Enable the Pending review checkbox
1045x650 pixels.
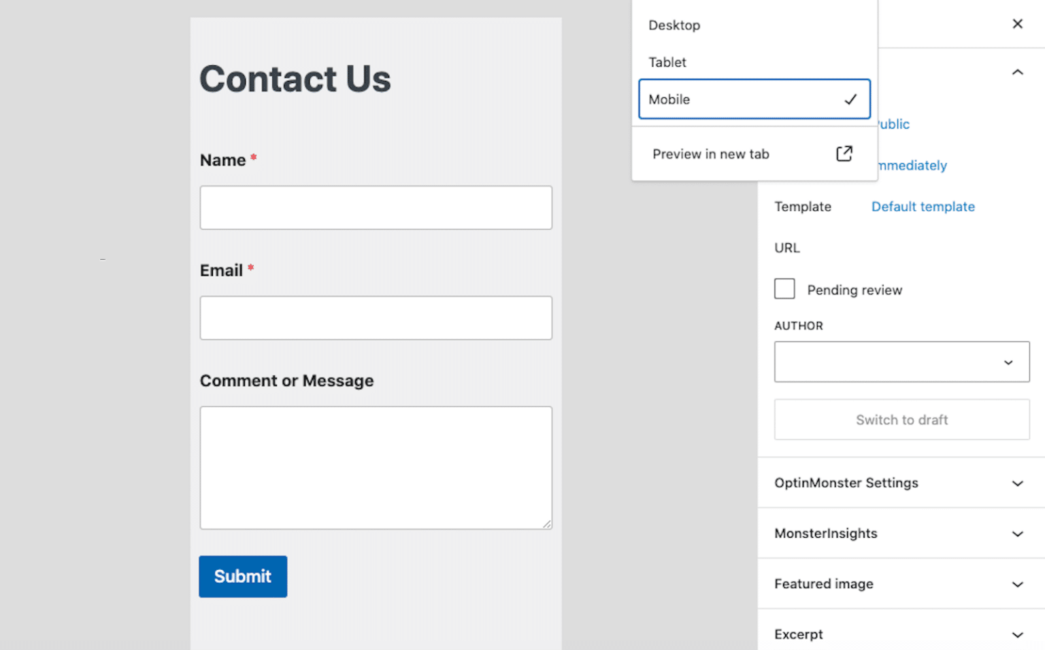784,288
